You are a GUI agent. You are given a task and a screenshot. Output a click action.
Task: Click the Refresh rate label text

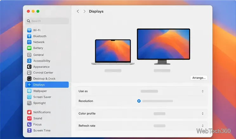(87, 126)
